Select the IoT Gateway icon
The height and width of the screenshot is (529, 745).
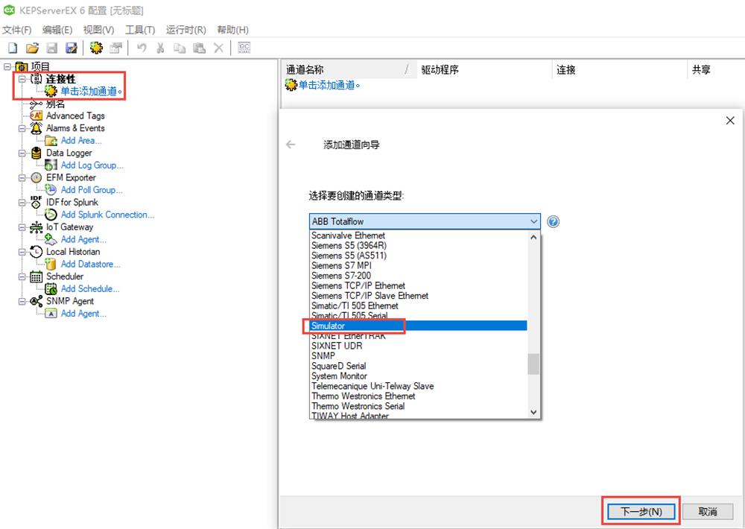tap(36, 227)
